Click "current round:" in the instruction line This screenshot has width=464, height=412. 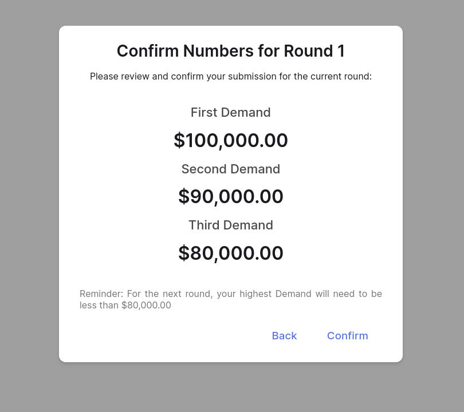[341, 77]
